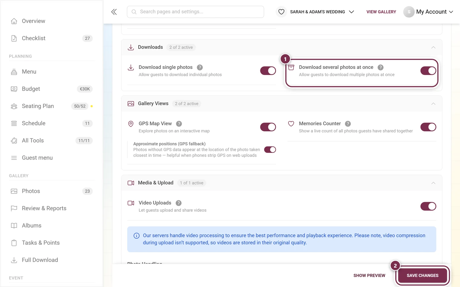Image resolution: width=460 pixels, height=287 pixels.
Task: Click the info icon in the video notice
Action: tap(136, 236)
